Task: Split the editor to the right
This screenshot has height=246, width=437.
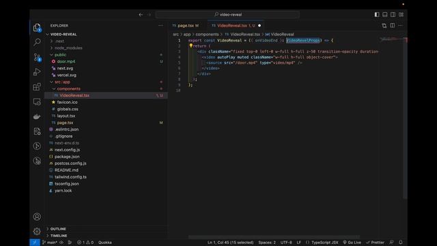Action: (393, 26)
